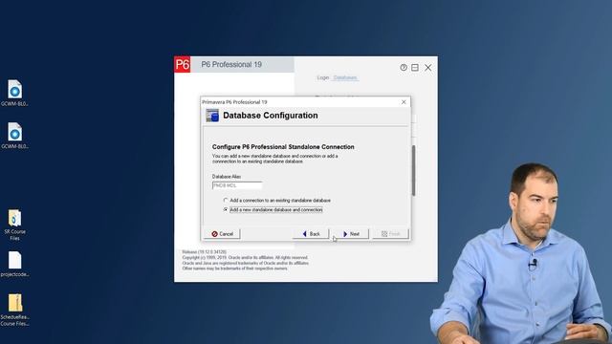Focus the Database Alias input field
The image size is (612, 344).
point(237,185)
